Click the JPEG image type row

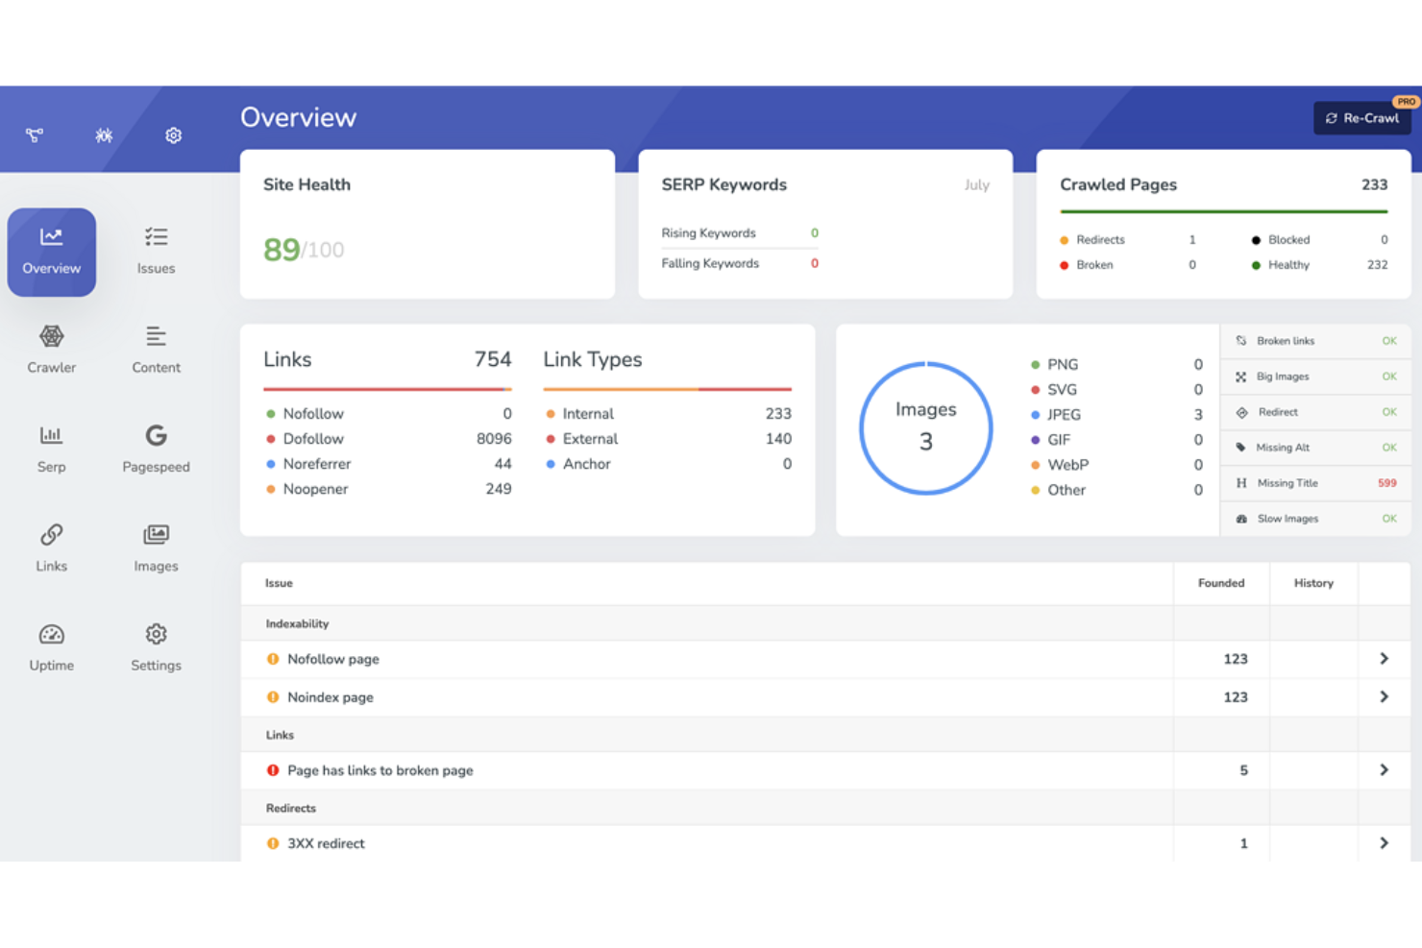coord(1116,415)
